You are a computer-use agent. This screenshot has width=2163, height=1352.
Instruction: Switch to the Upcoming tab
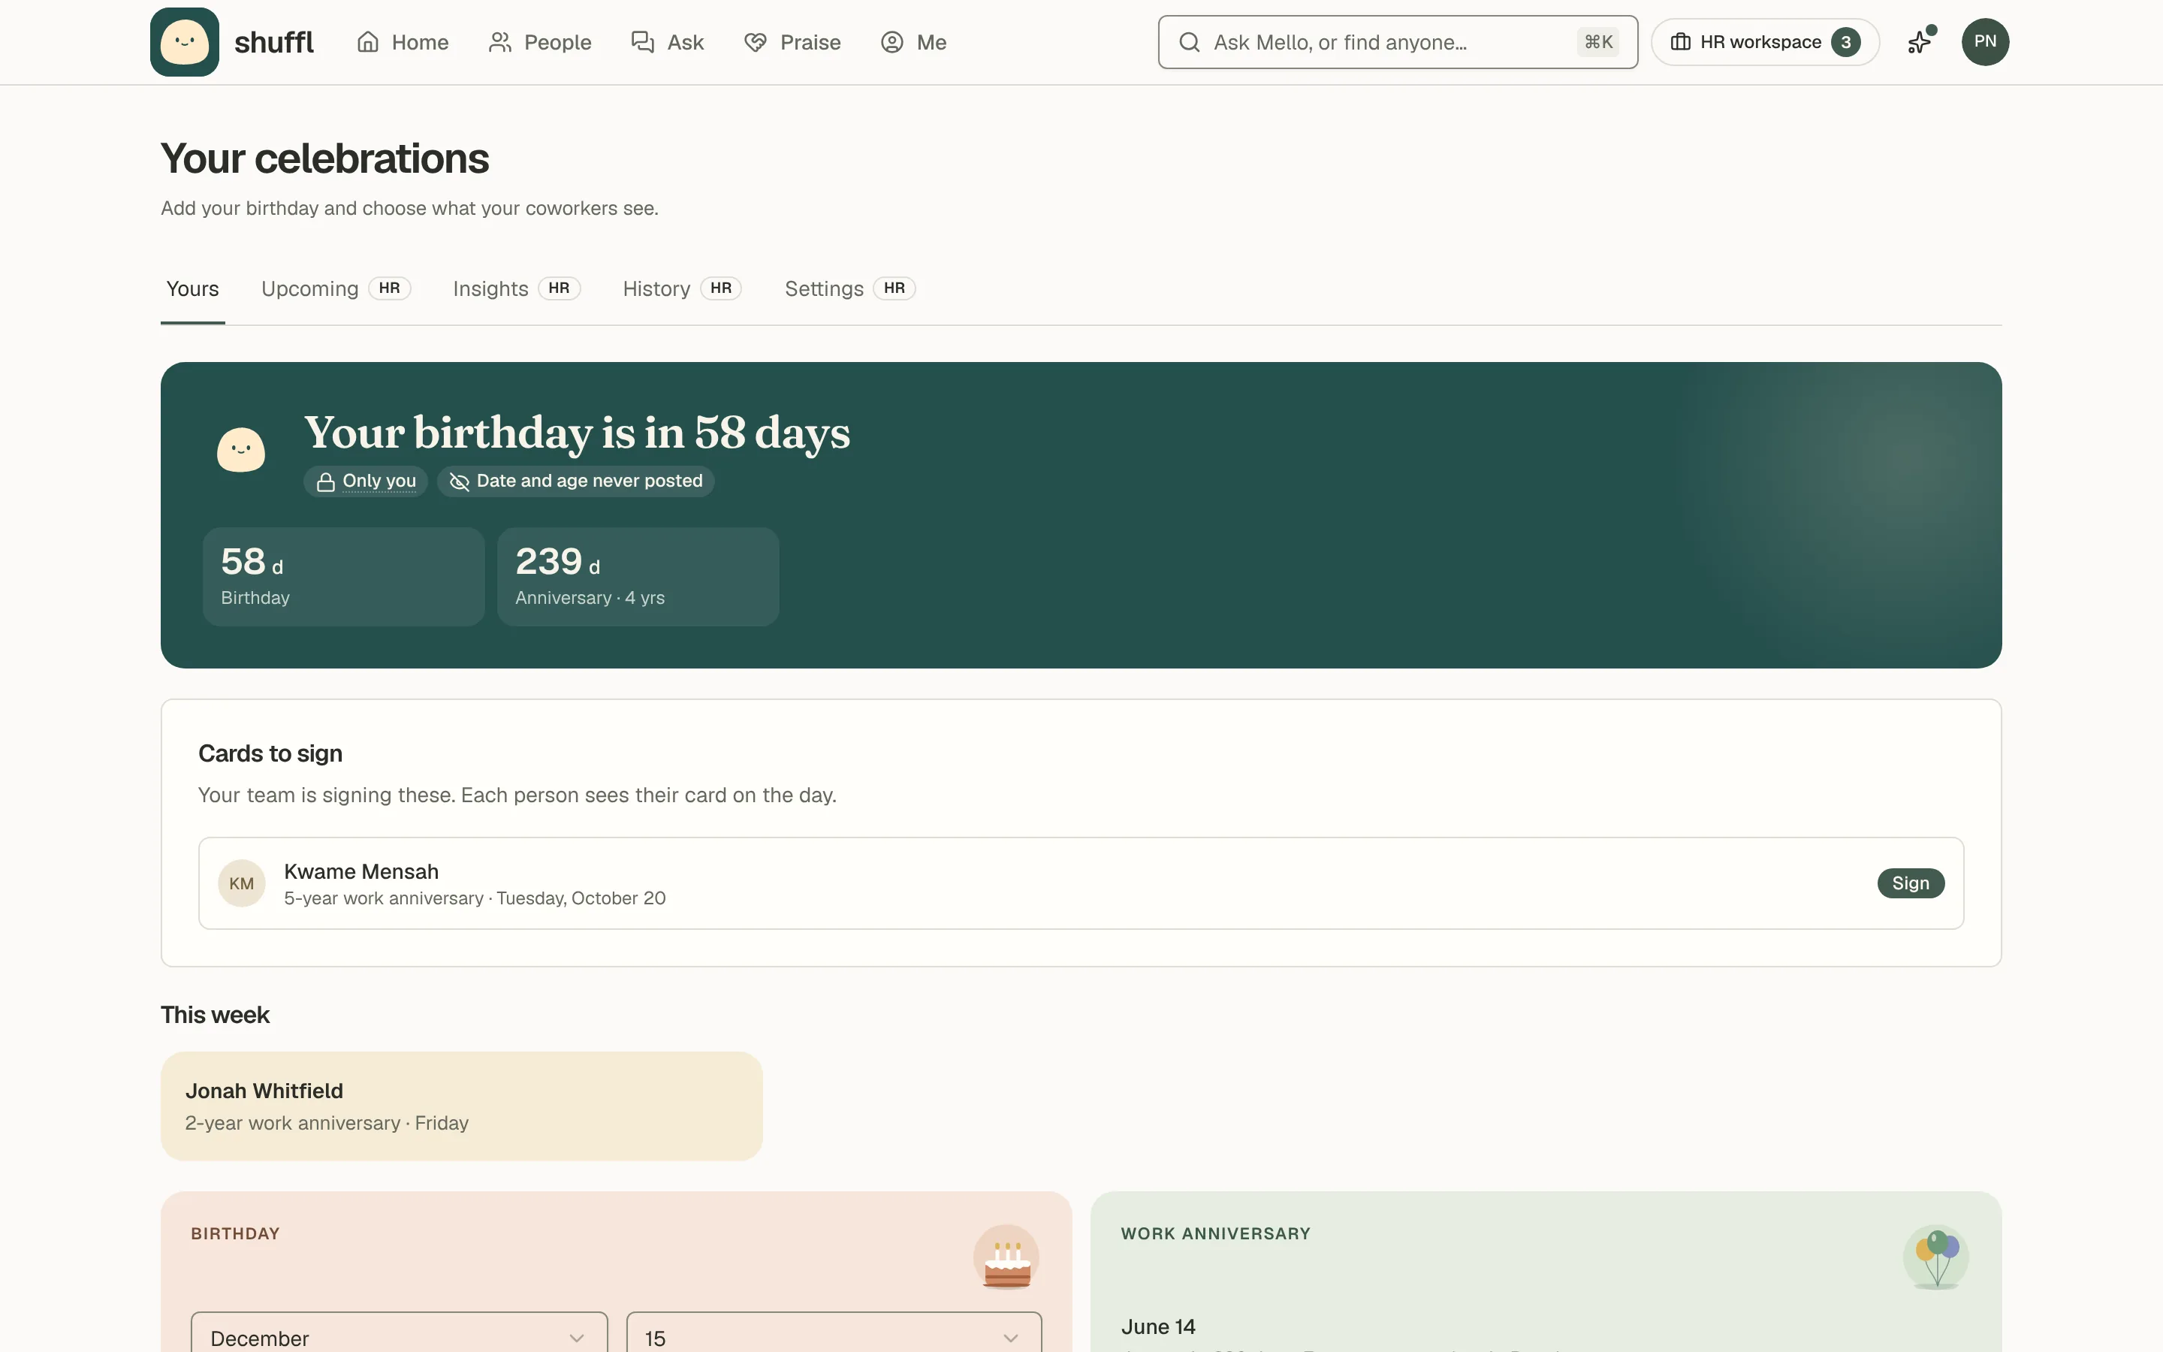[335, 289]
